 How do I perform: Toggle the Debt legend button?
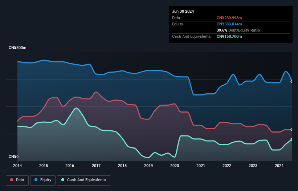click(17, 180)
